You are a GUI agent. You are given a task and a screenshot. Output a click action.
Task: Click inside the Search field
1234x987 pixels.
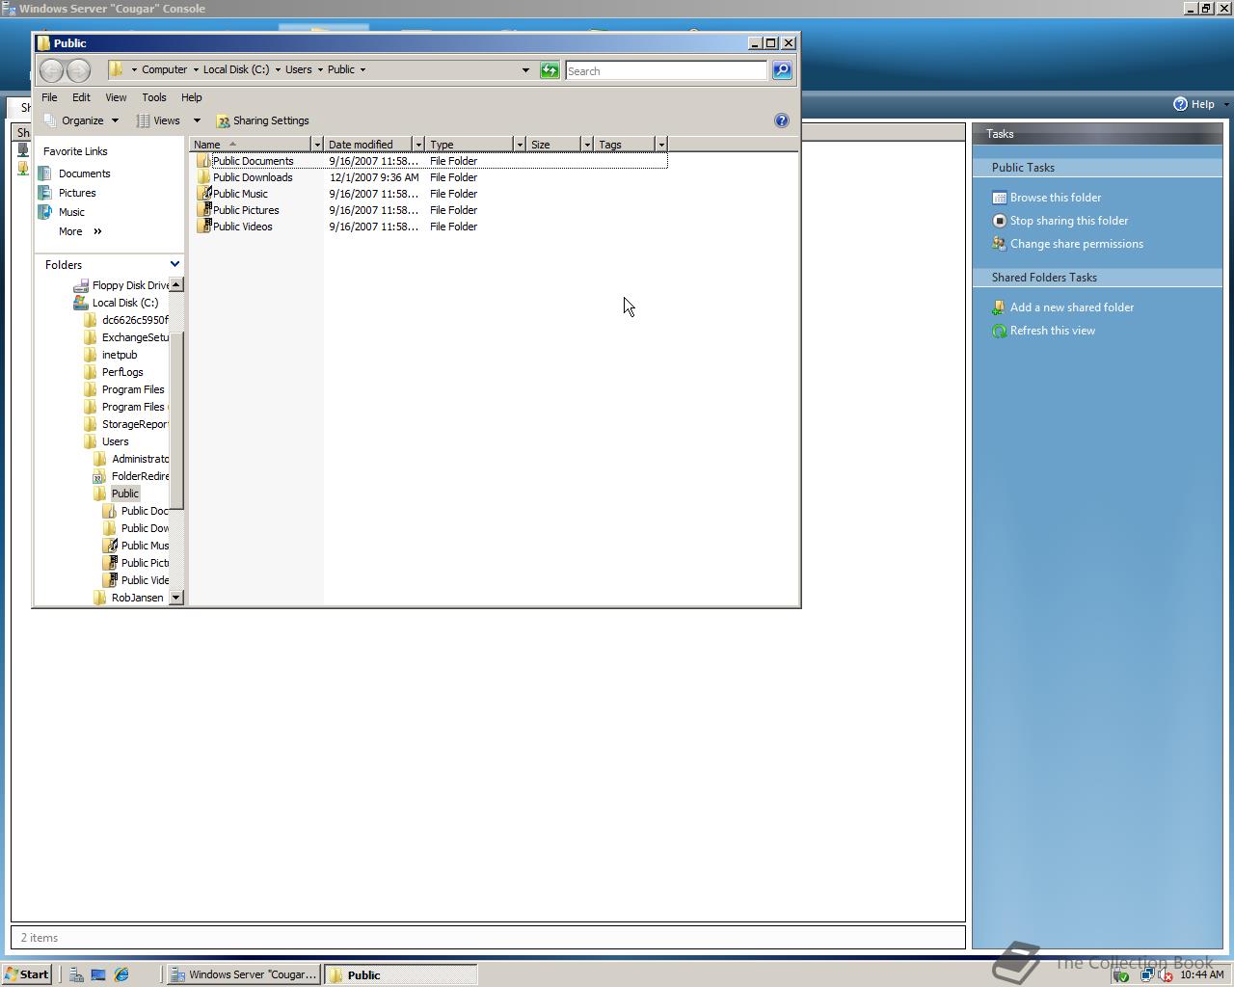[x=665, y=70]
